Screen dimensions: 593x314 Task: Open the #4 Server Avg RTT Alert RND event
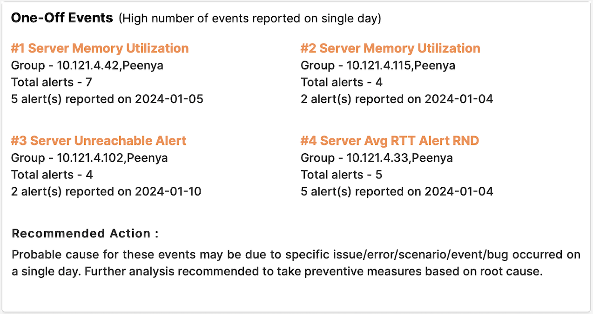coord(390,141)
